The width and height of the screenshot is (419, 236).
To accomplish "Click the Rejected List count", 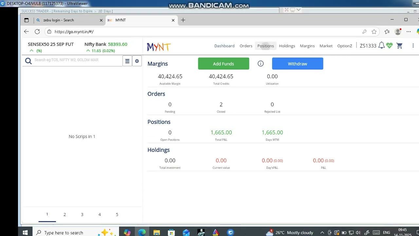I will (272, 105).
